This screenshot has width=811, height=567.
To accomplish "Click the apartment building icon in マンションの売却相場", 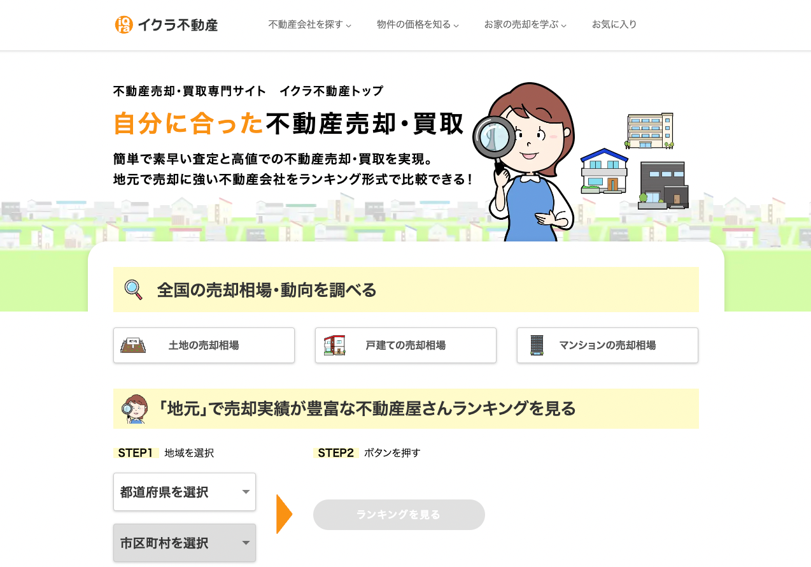I will pyautogui.click(x=537, y=345).
